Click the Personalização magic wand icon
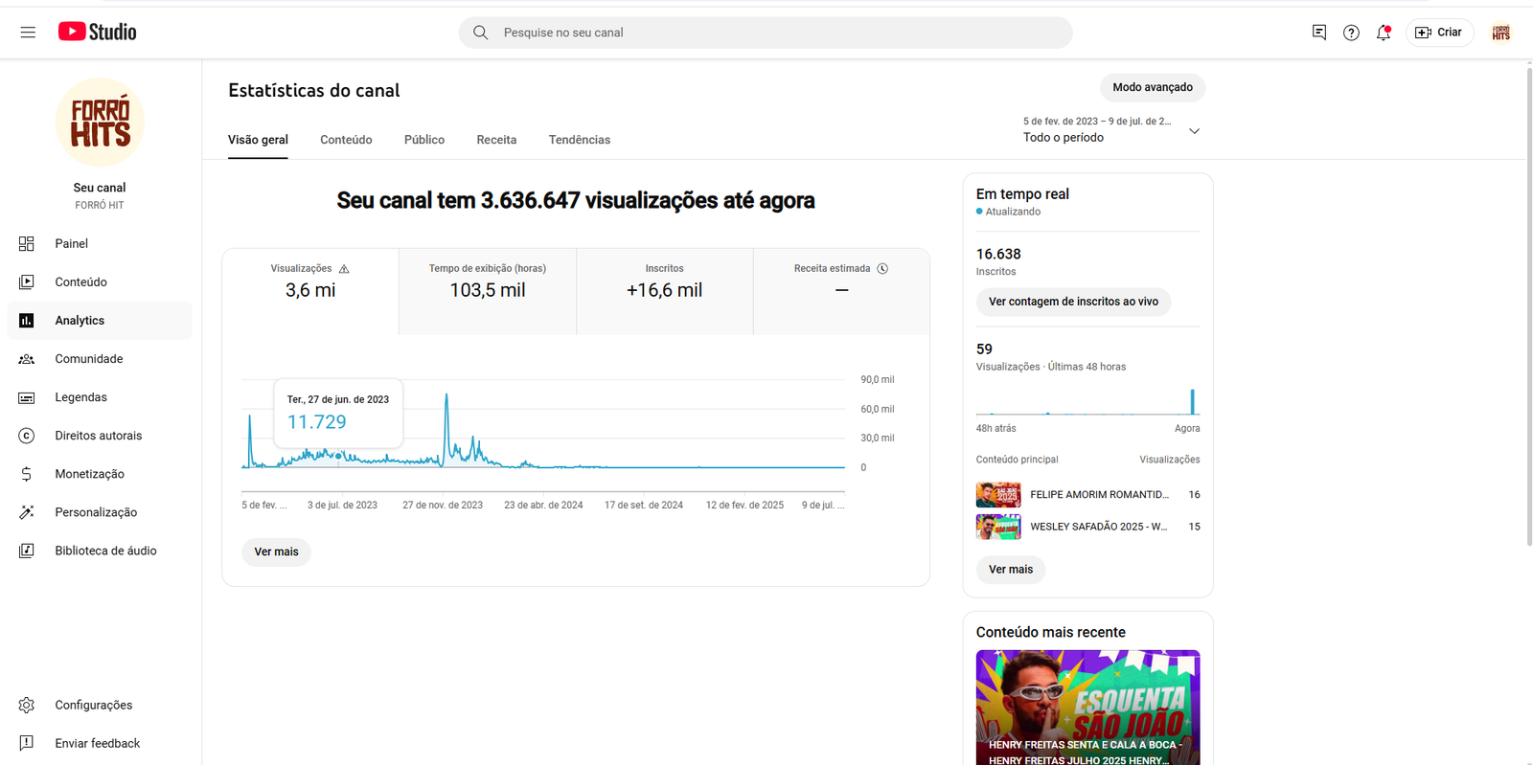1533x765 pixels. [27, 512]
